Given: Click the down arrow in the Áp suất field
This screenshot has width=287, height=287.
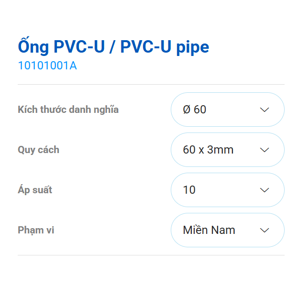Looking at the screenshot, I should coord(265,190).
